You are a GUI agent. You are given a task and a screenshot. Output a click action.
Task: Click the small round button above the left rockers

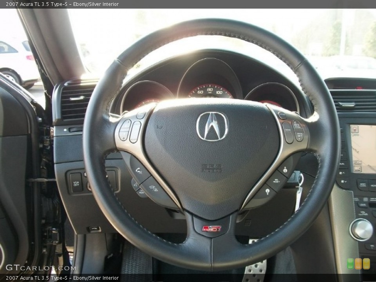click(x=141, y=115)
